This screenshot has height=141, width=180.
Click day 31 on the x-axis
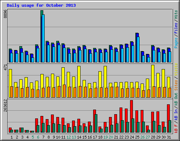(169, 137)
